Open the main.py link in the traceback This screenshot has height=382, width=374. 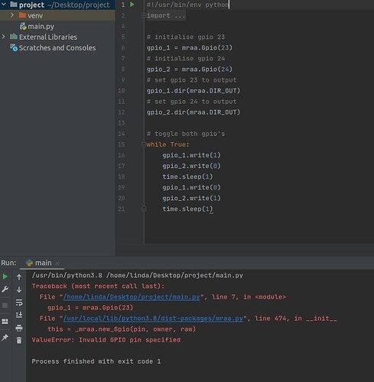(132, 297)
